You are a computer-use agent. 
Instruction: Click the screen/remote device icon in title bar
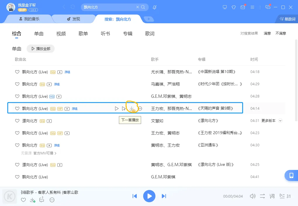click(225, 7)
